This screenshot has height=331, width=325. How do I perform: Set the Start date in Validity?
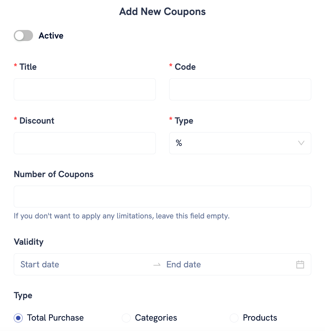tap(40, 264)
